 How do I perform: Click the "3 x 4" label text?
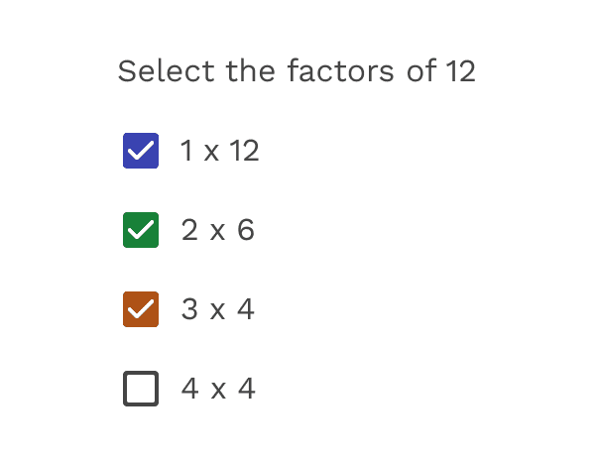217,309
